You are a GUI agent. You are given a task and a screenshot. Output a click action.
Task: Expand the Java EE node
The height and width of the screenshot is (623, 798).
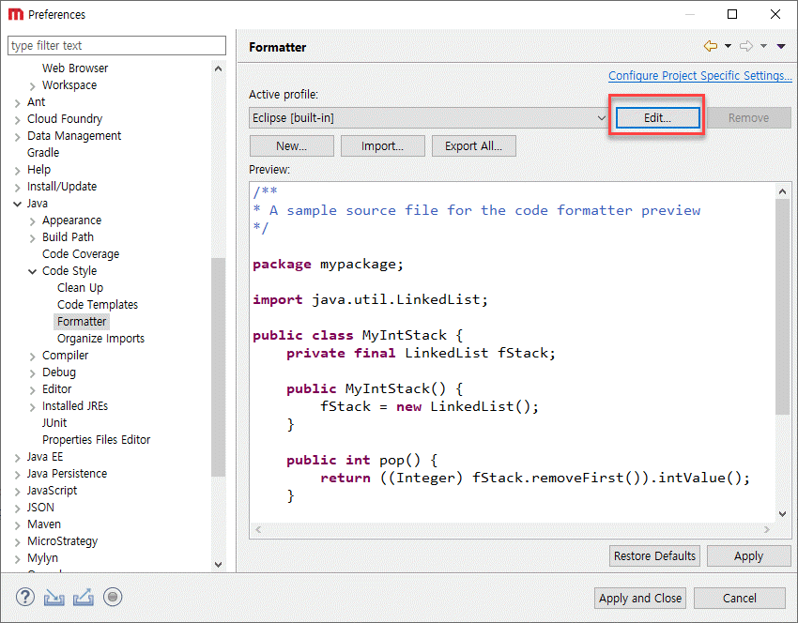[17, 457]
